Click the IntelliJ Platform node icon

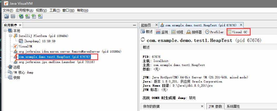[16, 36]
